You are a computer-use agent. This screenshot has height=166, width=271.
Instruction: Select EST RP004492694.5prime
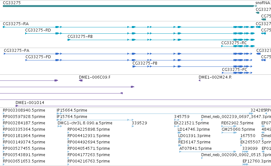pyautogui.click(x=89, y=142)
